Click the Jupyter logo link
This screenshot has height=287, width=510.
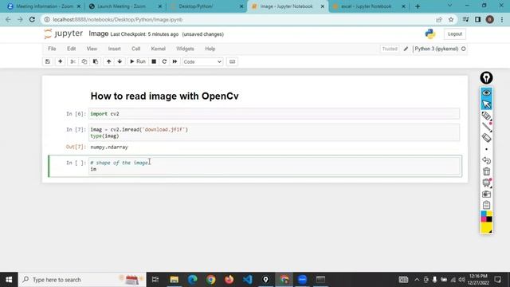click(64, 33)
